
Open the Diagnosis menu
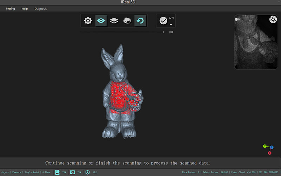[40, 9]
